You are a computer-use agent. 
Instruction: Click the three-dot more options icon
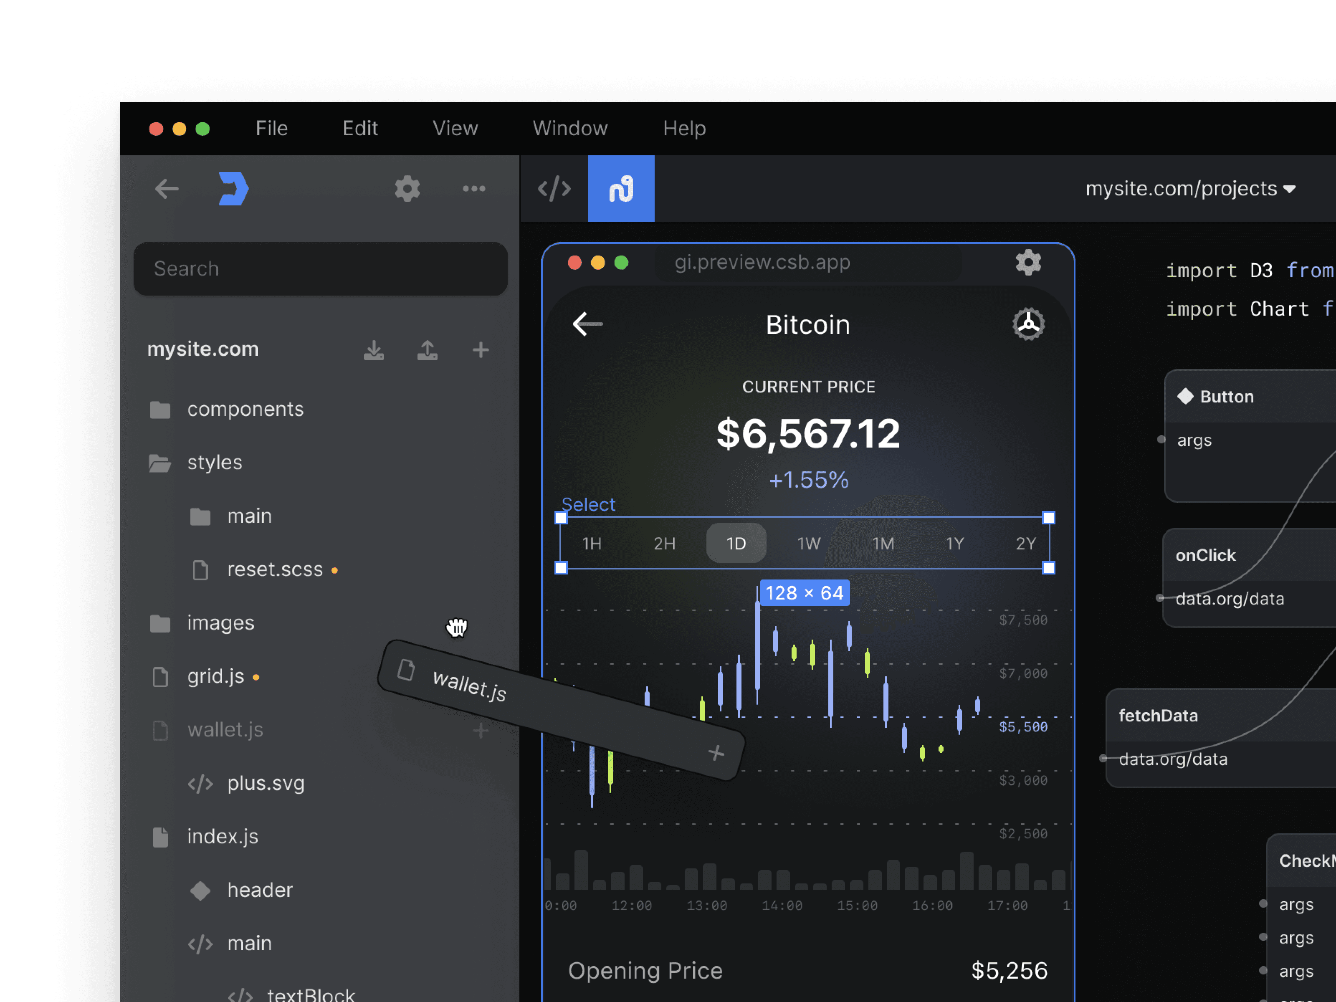tap(473, 189)
